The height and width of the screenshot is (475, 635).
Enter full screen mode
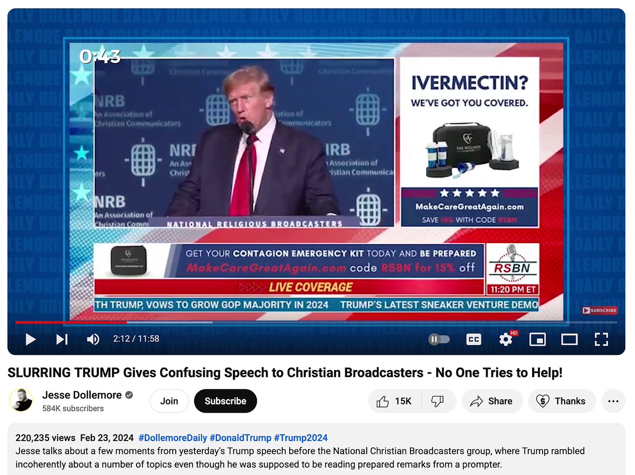click(601, 339)
